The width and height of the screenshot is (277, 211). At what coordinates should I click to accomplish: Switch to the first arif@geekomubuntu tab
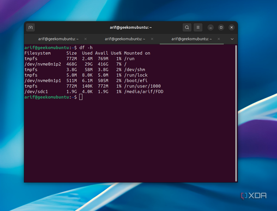click(58, 39)
